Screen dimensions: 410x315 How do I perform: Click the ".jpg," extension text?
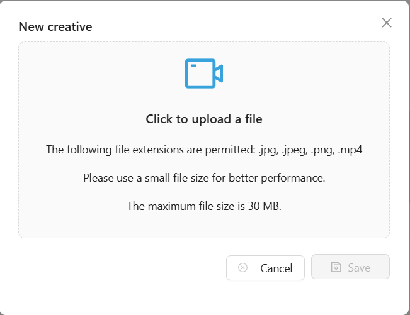click(267, 150)
